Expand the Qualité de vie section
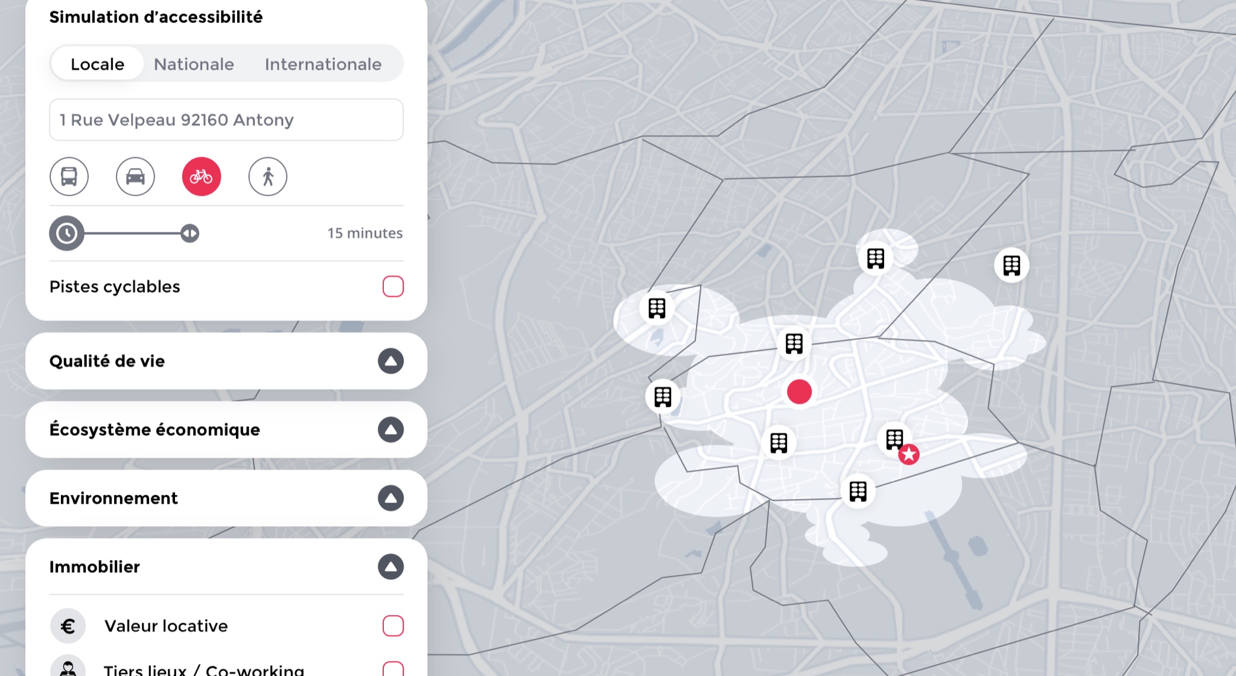 click(x=390, y=361)
